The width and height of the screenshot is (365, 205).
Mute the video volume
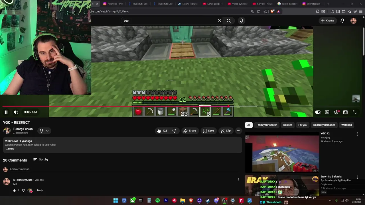[x=16, y=112]
